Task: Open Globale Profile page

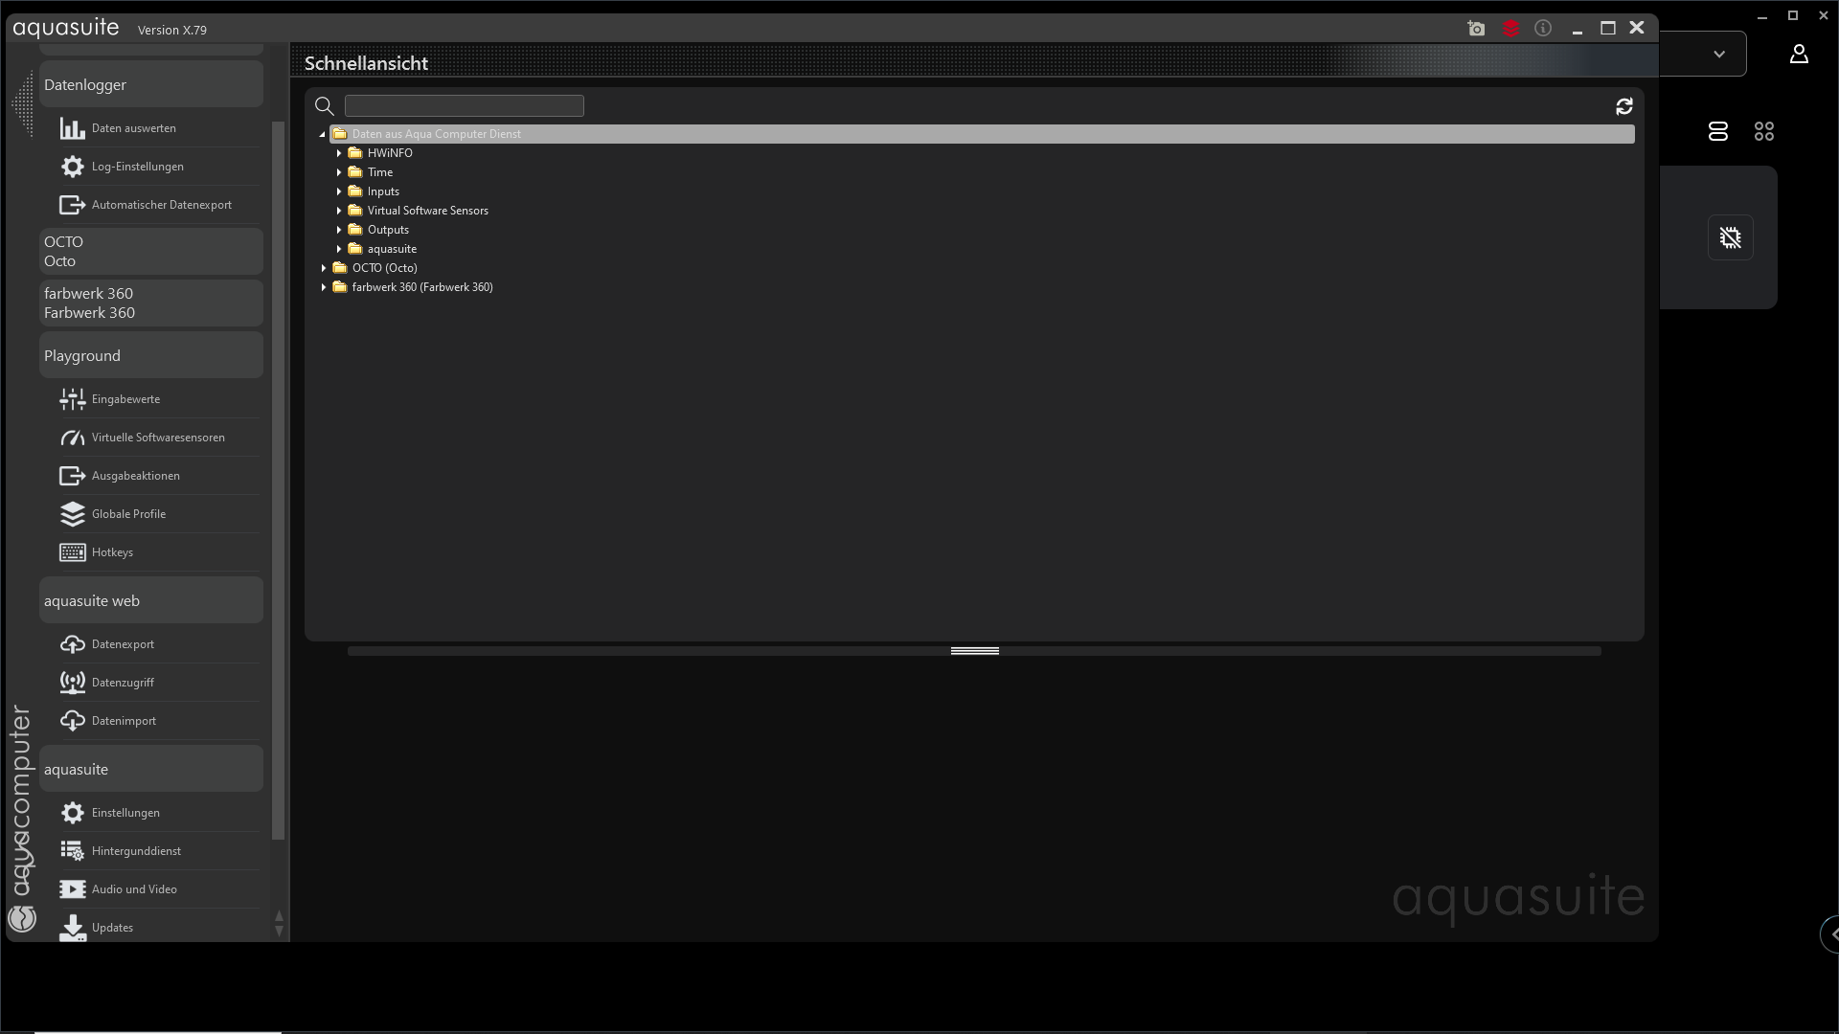Action: point(128,514)
